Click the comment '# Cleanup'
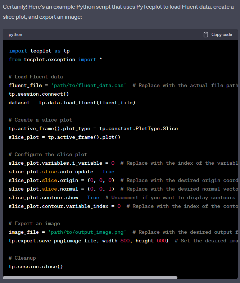 click(x=22, y=258)
